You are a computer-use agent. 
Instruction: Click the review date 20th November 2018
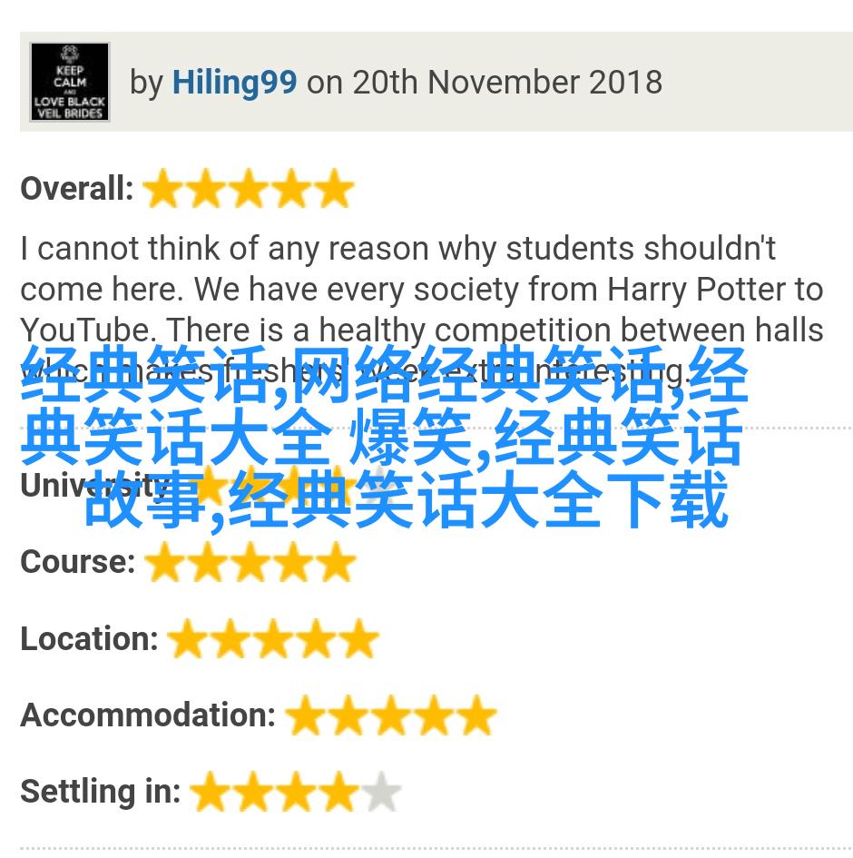pyautogui.click(x=507, y=83)
